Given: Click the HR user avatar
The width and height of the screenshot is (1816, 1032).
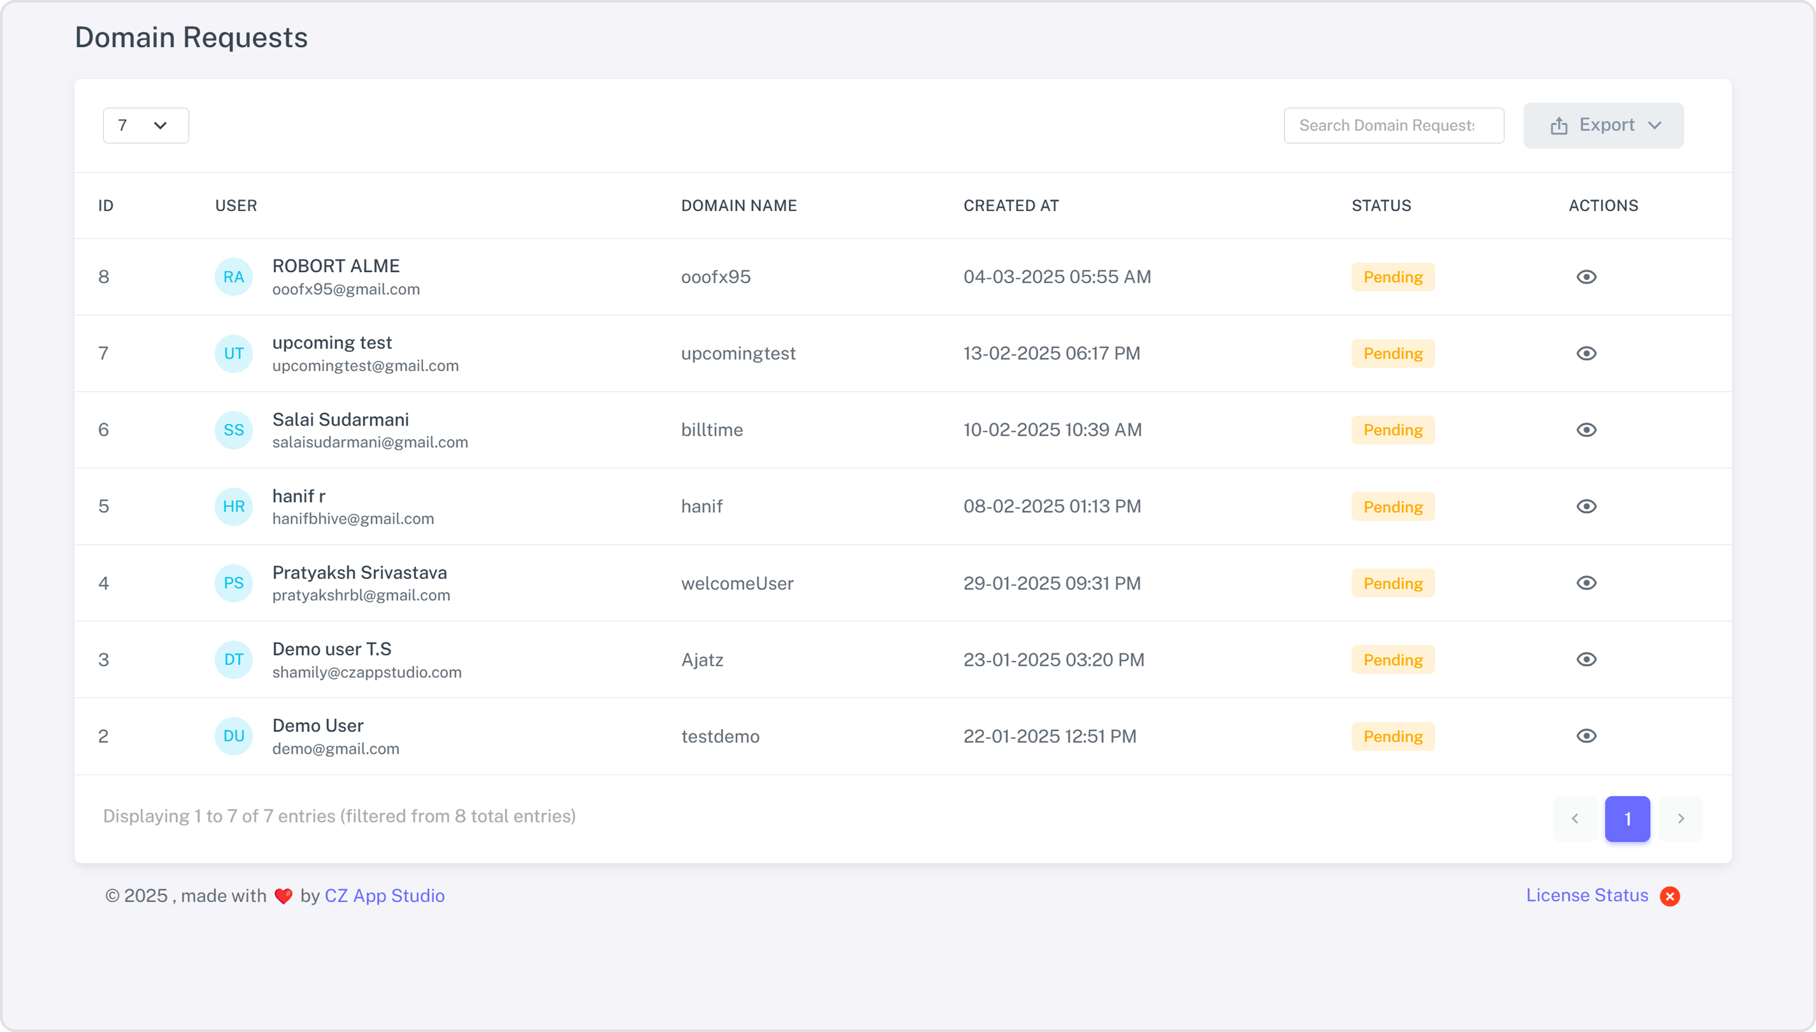Looking at the screenshot, I should (234, 507).
